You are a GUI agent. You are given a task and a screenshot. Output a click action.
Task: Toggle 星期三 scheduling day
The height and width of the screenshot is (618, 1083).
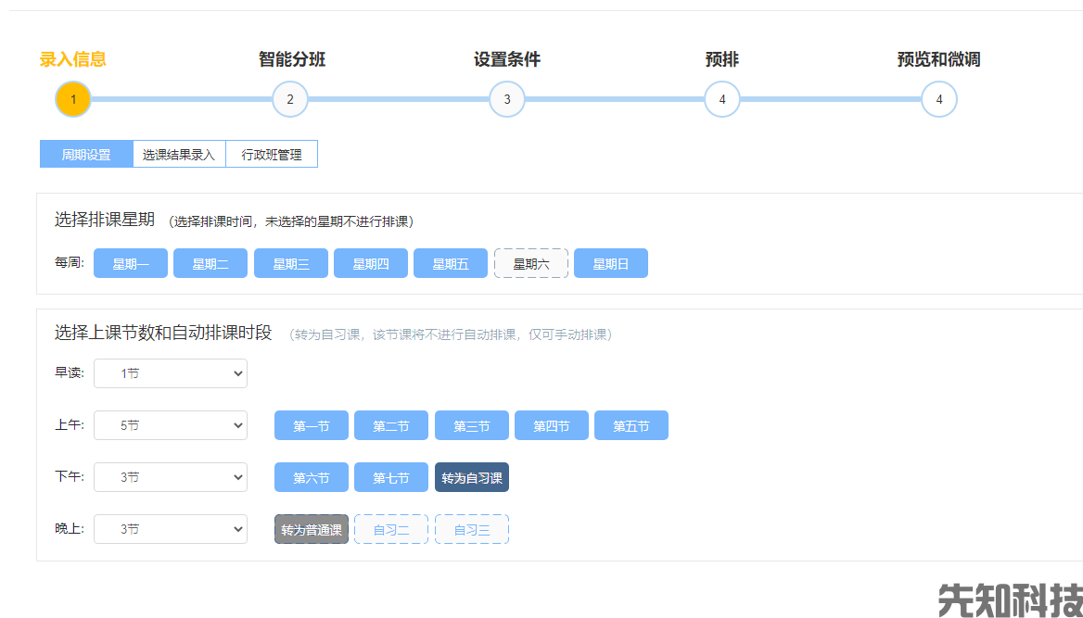click(x=291, y=264)
